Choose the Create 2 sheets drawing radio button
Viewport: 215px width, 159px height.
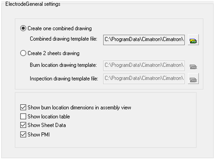pyautogui.click(x=23, y=53)
